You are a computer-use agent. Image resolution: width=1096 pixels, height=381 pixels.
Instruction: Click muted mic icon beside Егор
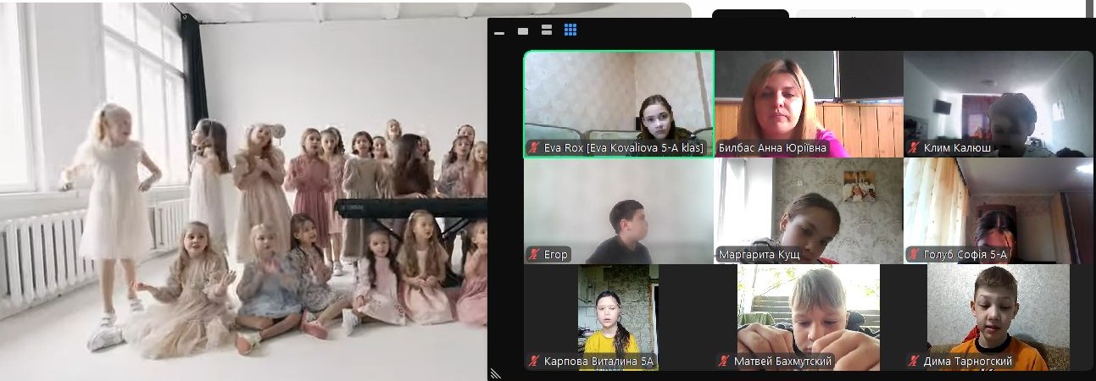534,254
